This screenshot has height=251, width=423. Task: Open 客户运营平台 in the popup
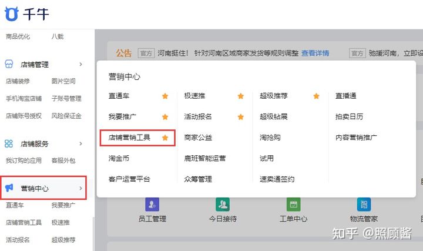coord(129,179)
